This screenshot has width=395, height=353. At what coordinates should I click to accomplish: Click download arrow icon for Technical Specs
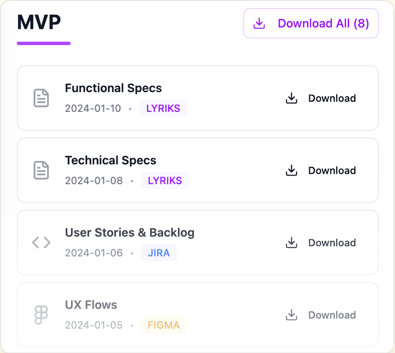(291, 171)
